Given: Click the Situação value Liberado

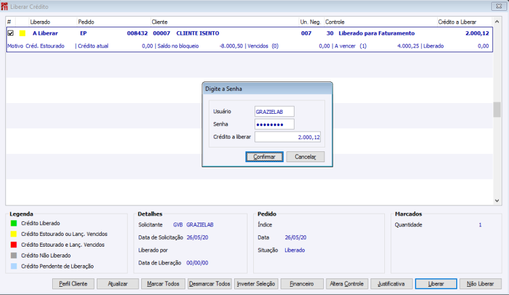Looking at the screenshot, I should tap(295, 250).
